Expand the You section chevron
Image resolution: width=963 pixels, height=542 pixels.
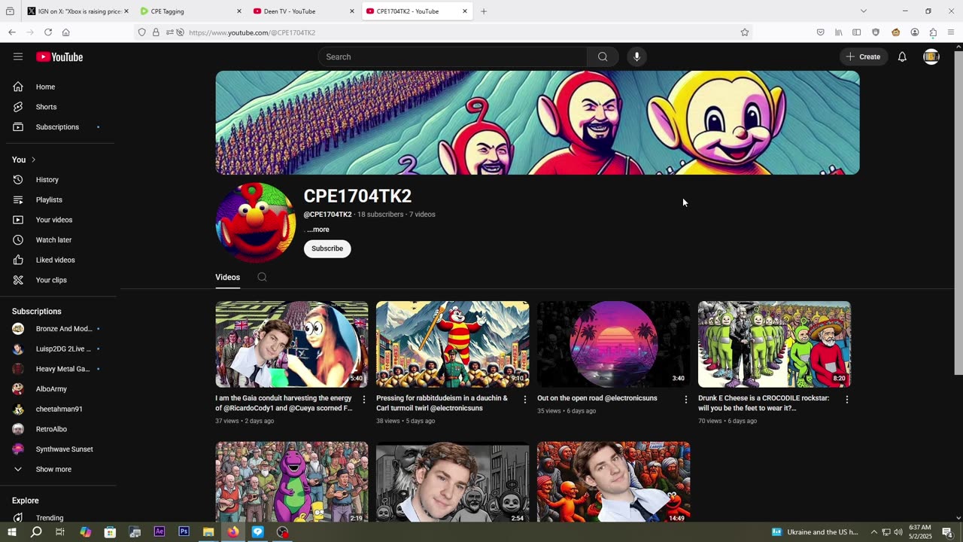tap(33, 160)
